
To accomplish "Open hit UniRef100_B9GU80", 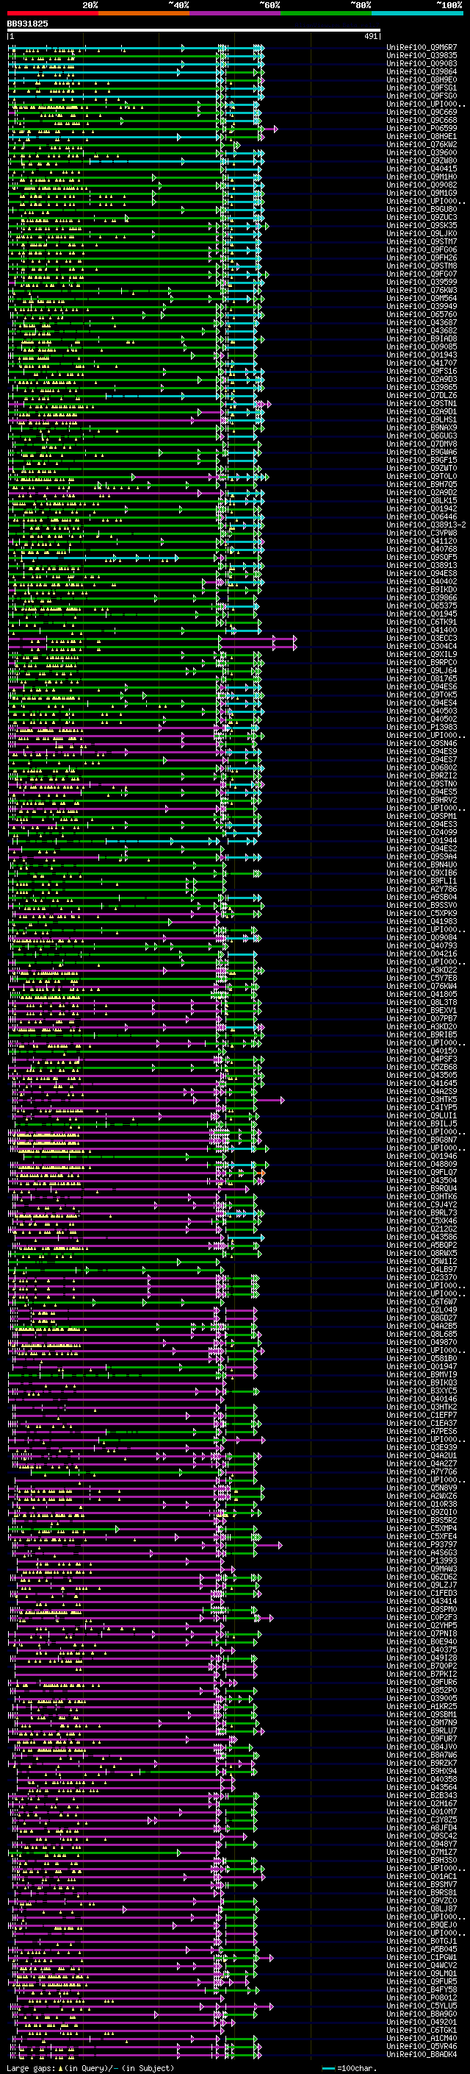I will (x=422, y=210).
